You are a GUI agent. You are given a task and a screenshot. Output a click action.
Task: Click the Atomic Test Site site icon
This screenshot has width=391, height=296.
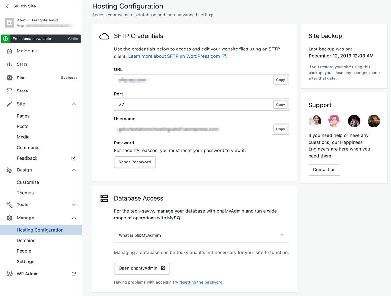[x=10, y=22]
